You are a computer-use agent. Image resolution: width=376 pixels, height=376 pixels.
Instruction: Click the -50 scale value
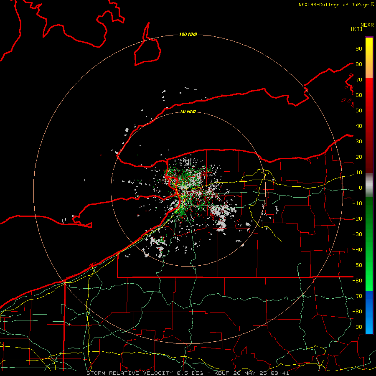(x=357, y=265)
